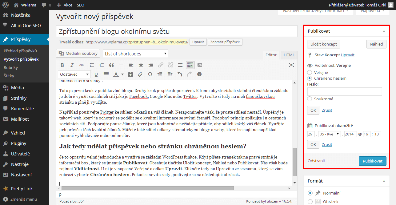Remove link with the unlink icon
396x205 pixels.
point(170,65)
